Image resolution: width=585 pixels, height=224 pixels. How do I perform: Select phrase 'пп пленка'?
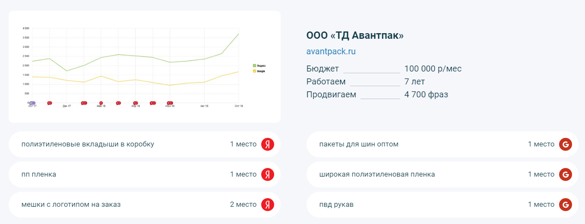click(x=39, y=174)
